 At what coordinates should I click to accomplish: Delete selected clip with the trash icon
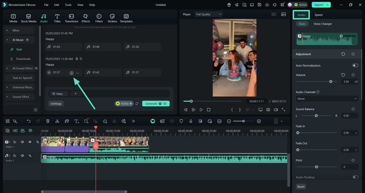[x=48, y=121]
